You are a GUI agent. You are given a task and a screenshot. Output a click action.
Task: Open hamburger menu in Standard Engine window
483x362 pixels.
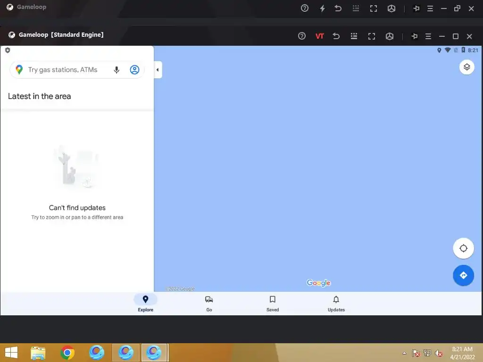428,36
